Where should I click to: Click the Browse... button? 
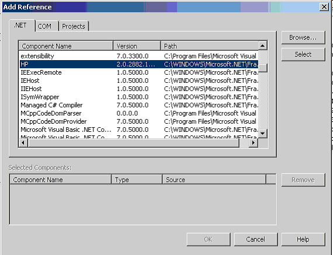click(x=303, y=37)
